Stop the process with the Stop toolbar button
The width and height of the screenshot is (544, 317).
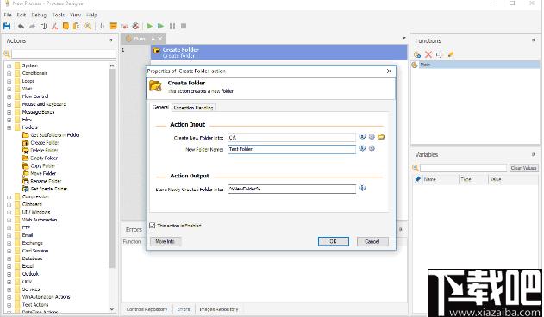pyautogui.click(x=184, y=26)
